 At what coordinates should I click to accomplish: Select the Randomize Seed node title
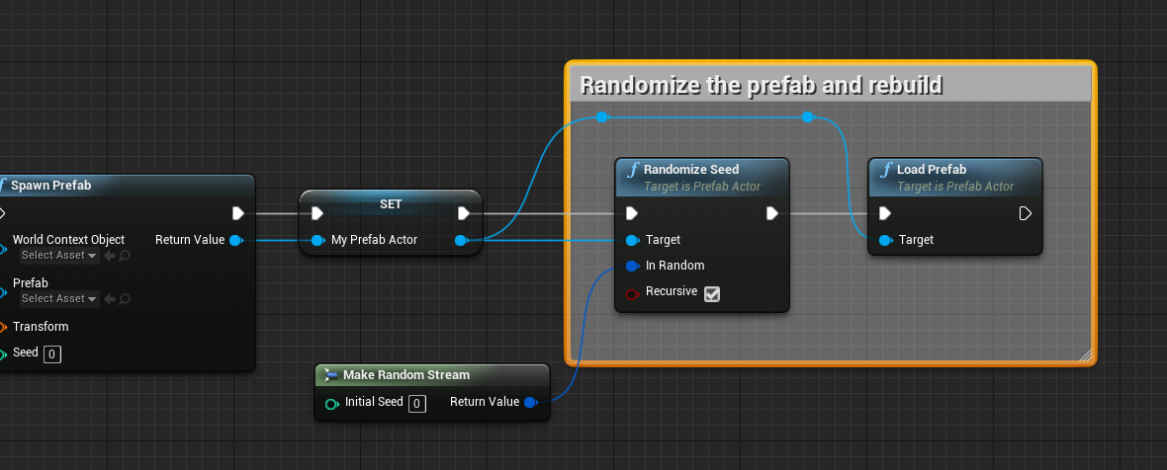tap(691, 169)
